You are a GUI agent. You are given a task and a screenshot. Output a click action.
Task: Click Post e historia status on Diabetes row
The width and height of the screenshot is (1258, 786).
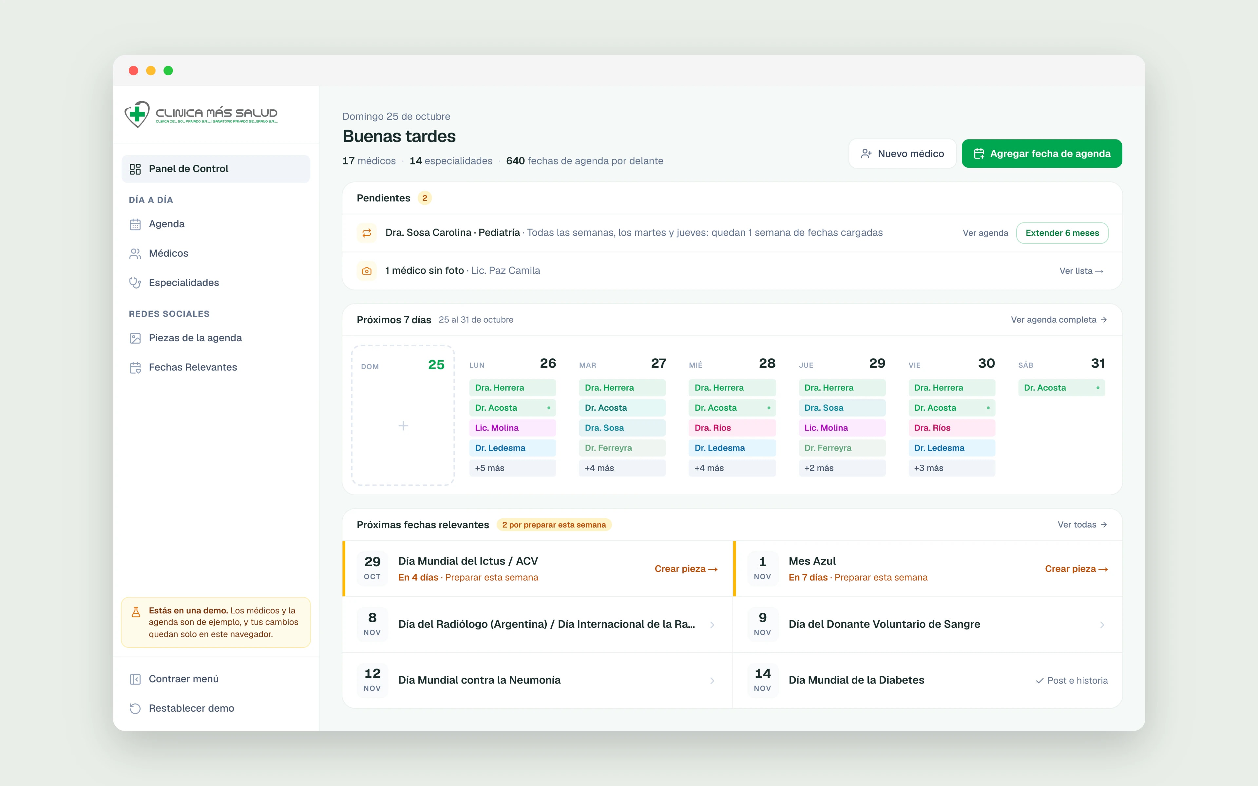coord(1071,681)
